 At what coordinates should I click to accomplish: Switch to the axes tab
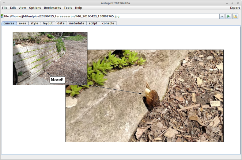(x=22, y=23)
